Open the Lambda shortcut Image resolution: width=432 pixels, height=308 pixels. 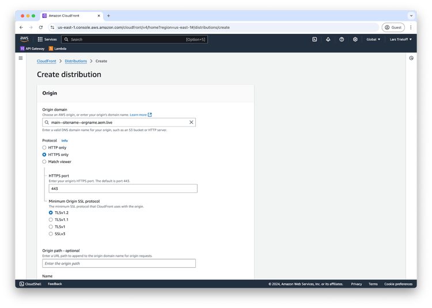click(x=58, y=48)
